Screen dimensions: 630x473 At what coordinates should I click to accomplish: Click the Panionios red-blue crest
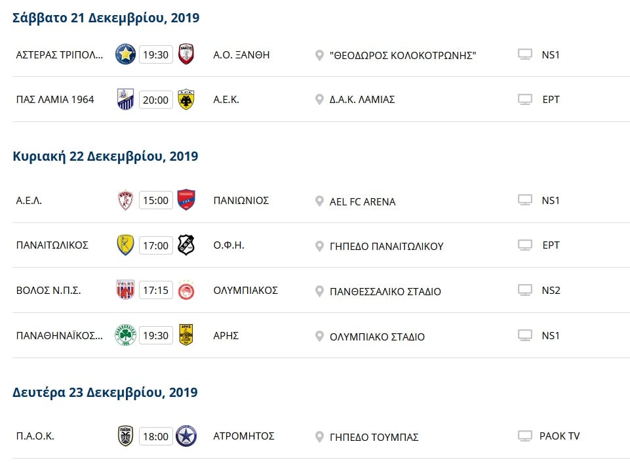pos(186,200)
